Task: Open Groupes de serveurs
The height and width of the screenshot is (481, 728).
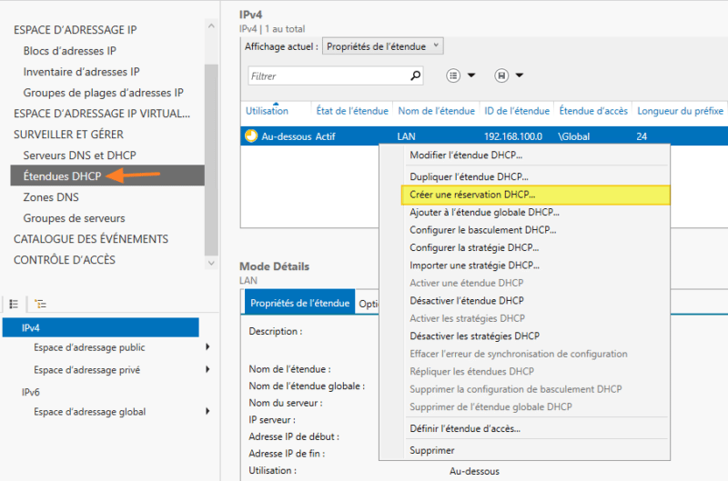Action: click(75, 218)
